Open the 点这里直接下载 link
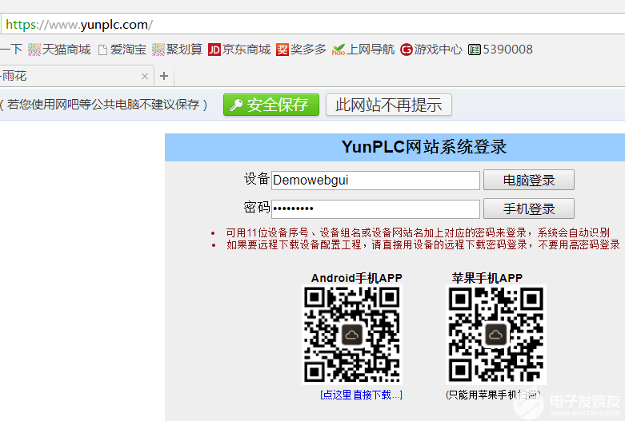 (361, 395)
